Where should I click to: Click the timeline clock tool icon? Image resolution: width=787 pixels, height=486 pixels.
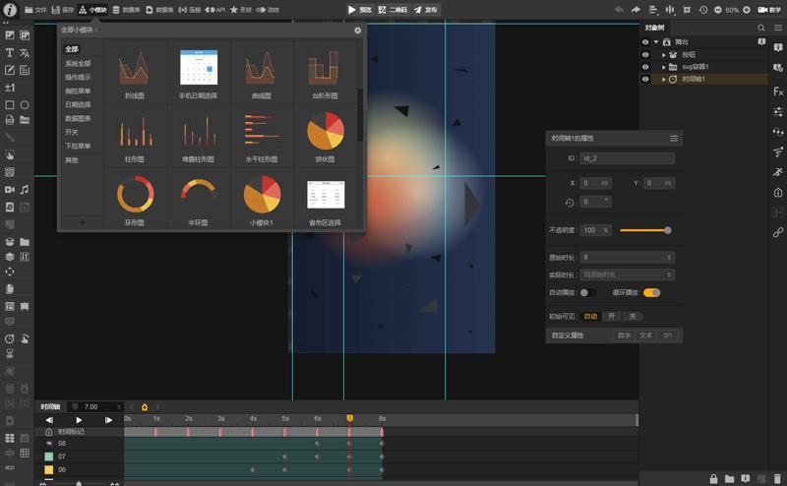(10, 338)
